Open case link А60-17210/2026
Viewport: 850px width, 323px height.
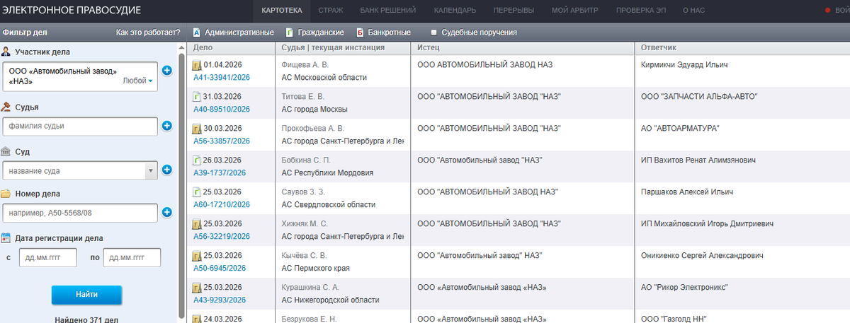222,205
